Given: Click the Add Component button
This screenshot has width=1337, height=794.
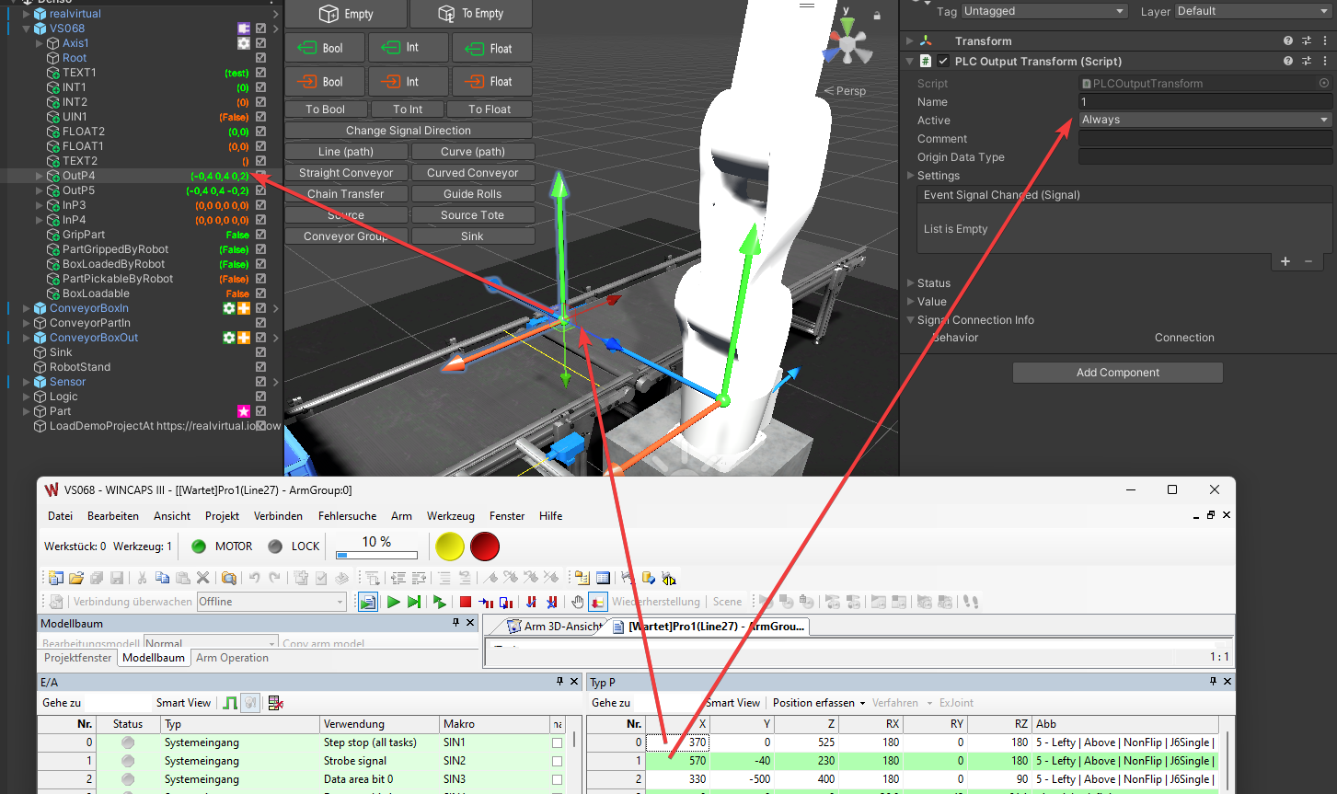Looking at the screenshot, I should (1117, 373).
